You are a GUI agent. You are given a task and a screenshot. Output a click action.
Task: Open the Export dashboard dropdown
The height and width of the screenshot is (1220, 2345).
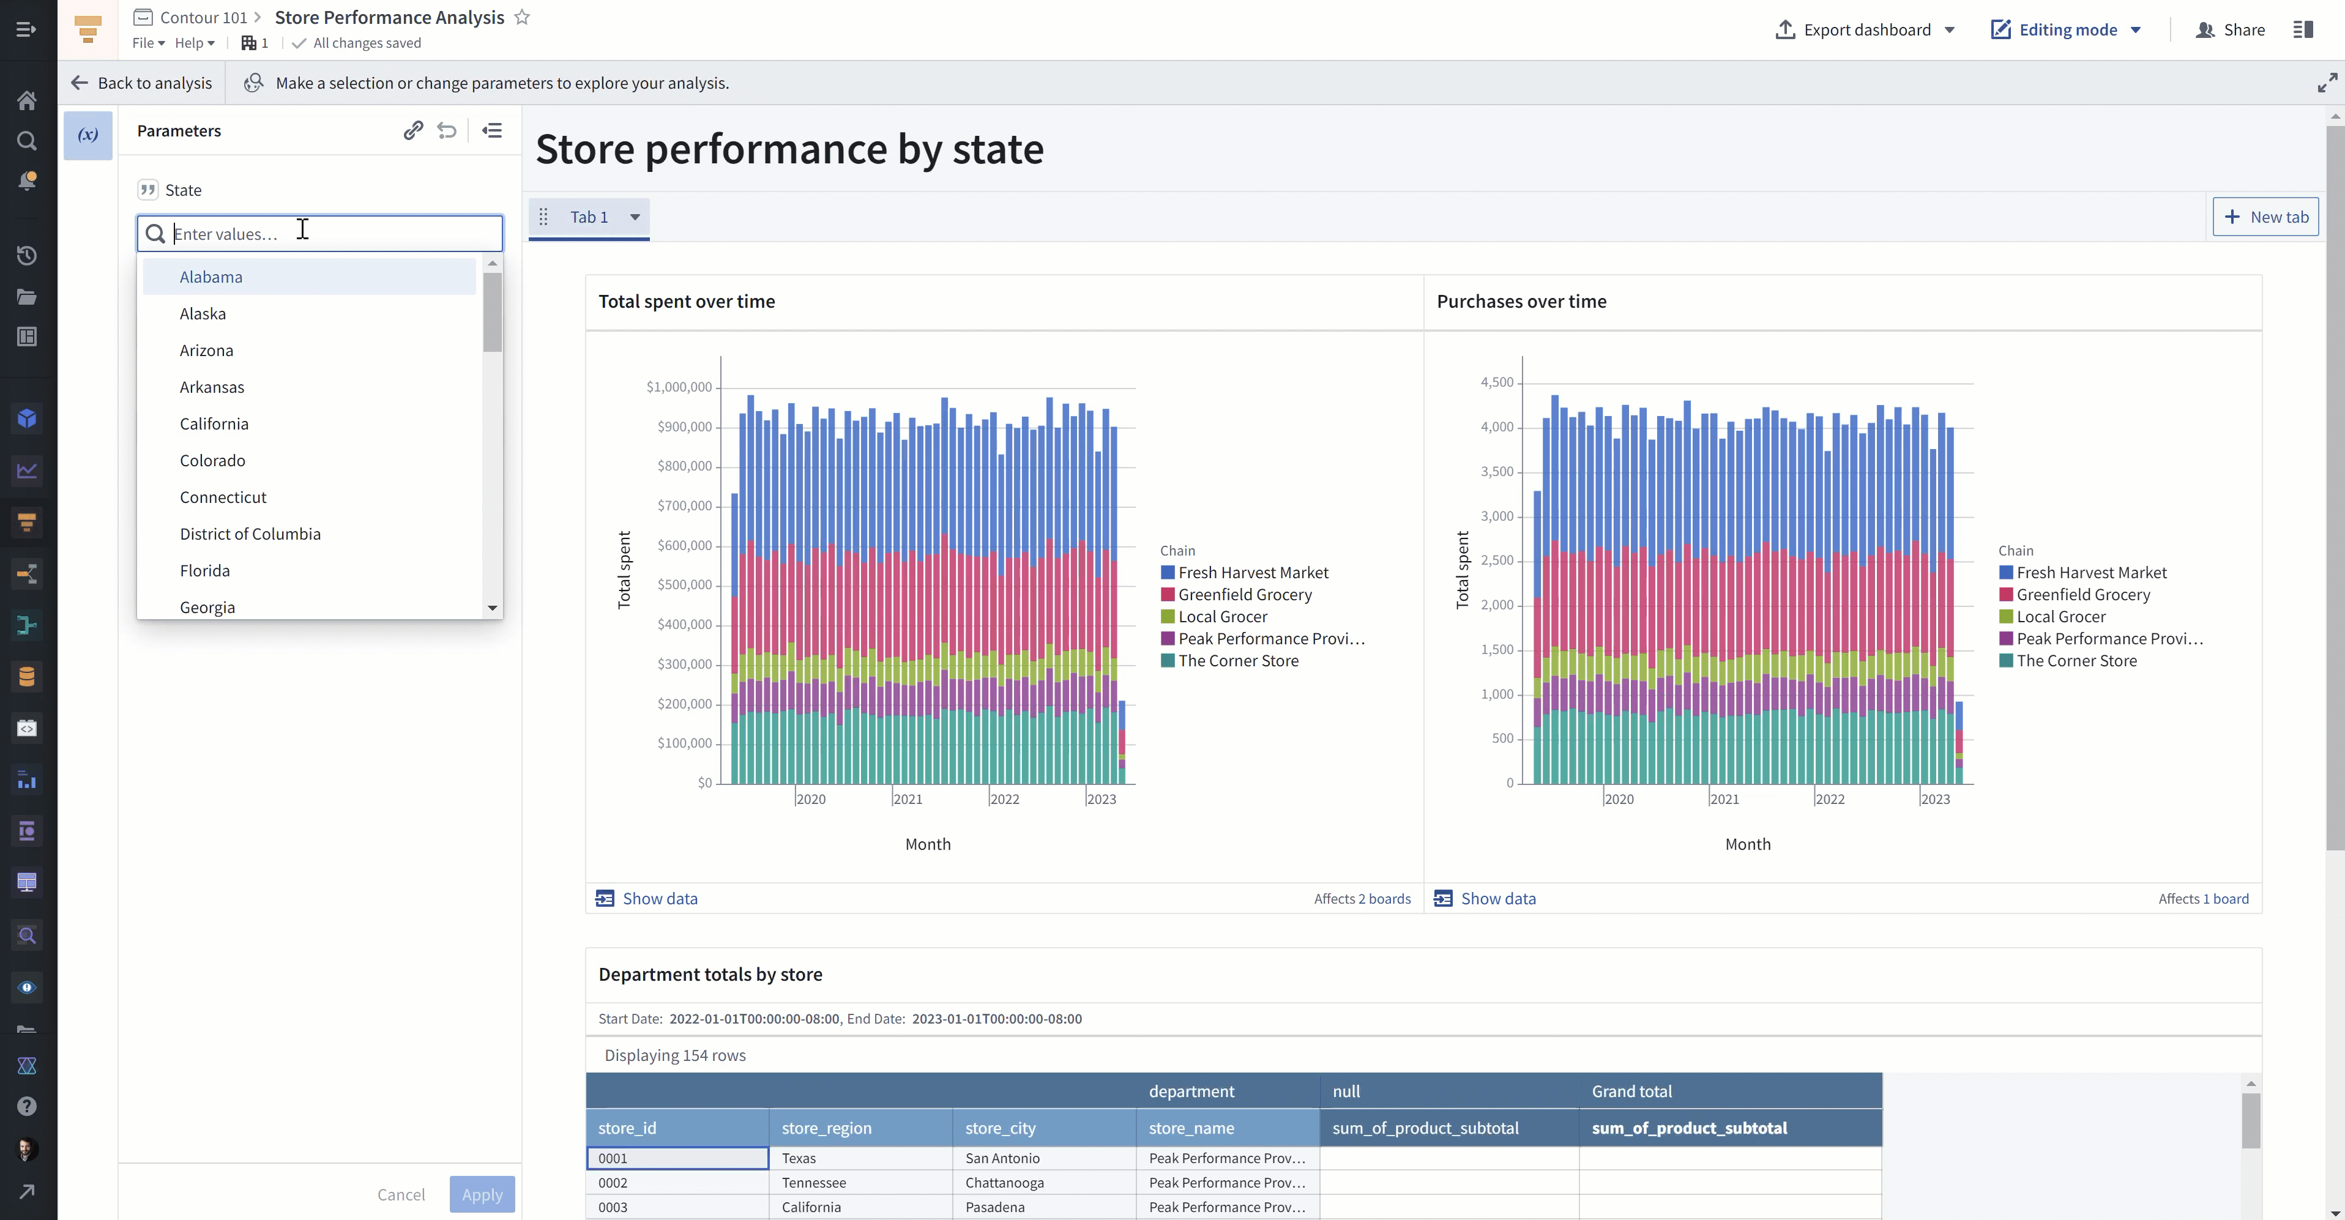point(1865,29)
